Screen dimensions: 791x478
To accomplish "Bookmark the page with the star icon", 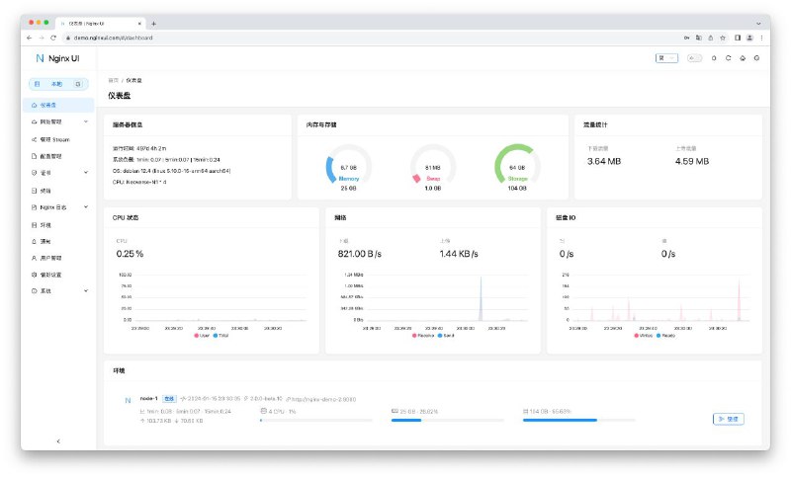I will (x=723, y=38).
